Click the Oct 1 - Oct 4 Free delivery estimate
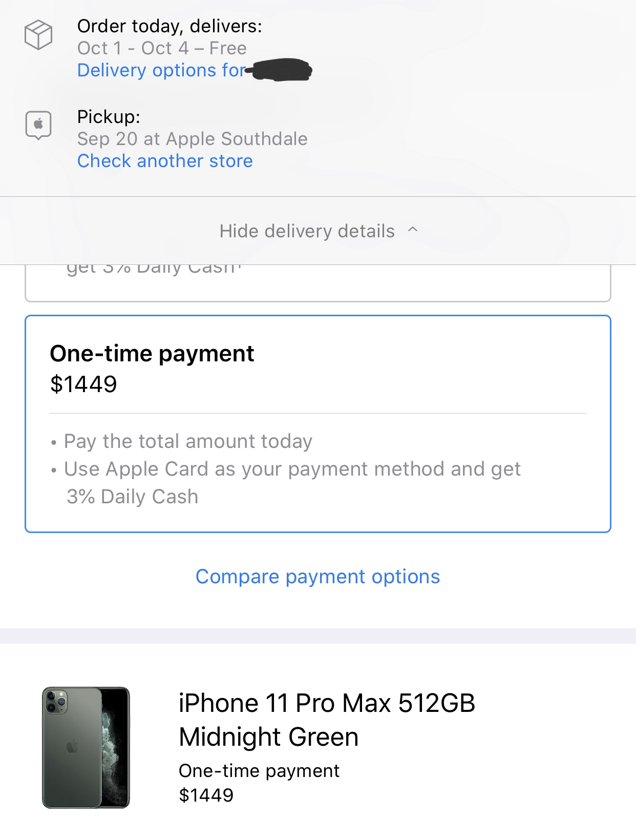This screenshot has height=818, width=636. pos(162,48)
